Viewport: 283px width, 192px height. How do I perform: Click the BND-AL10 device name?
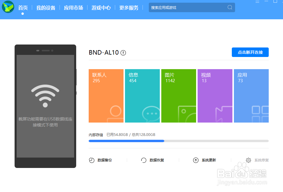pyautogui.click(x=104, y=53)
